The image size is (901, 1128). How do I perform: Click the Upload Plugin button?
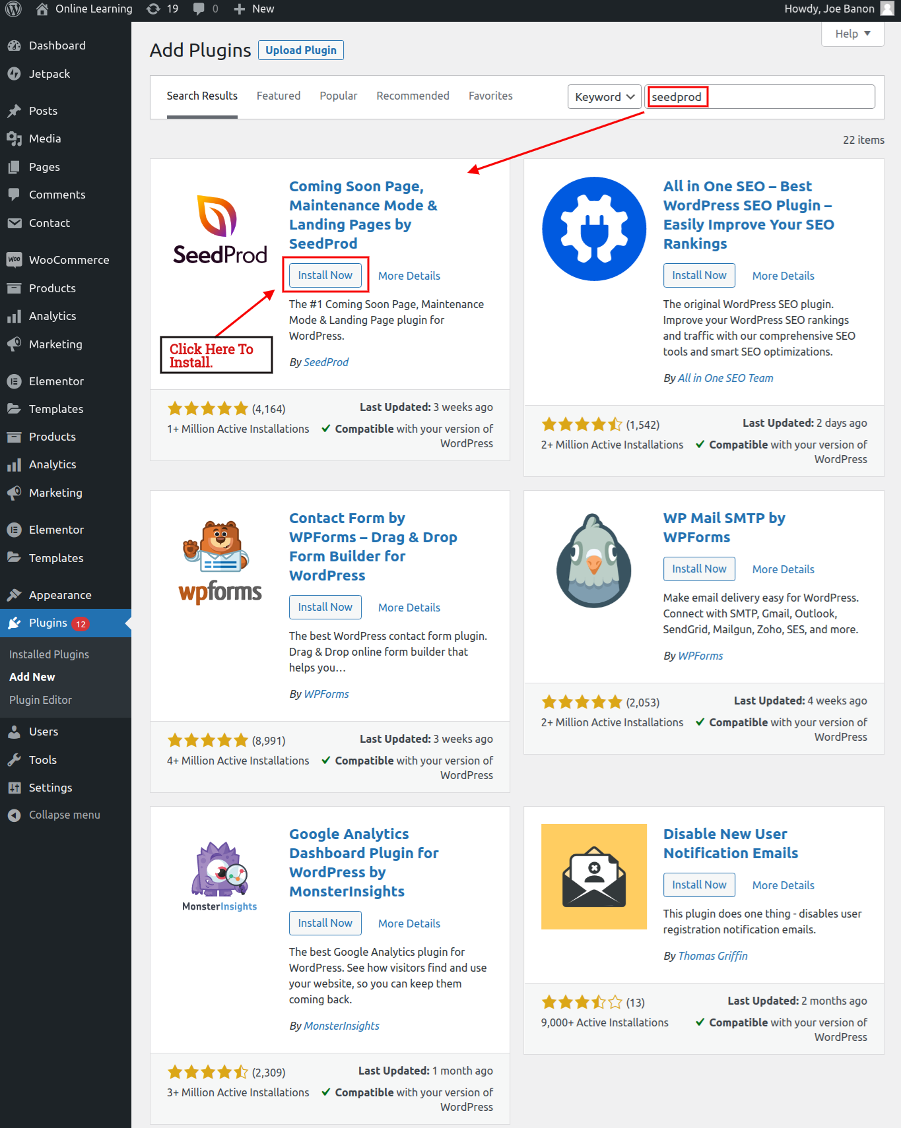coord(300,51)
